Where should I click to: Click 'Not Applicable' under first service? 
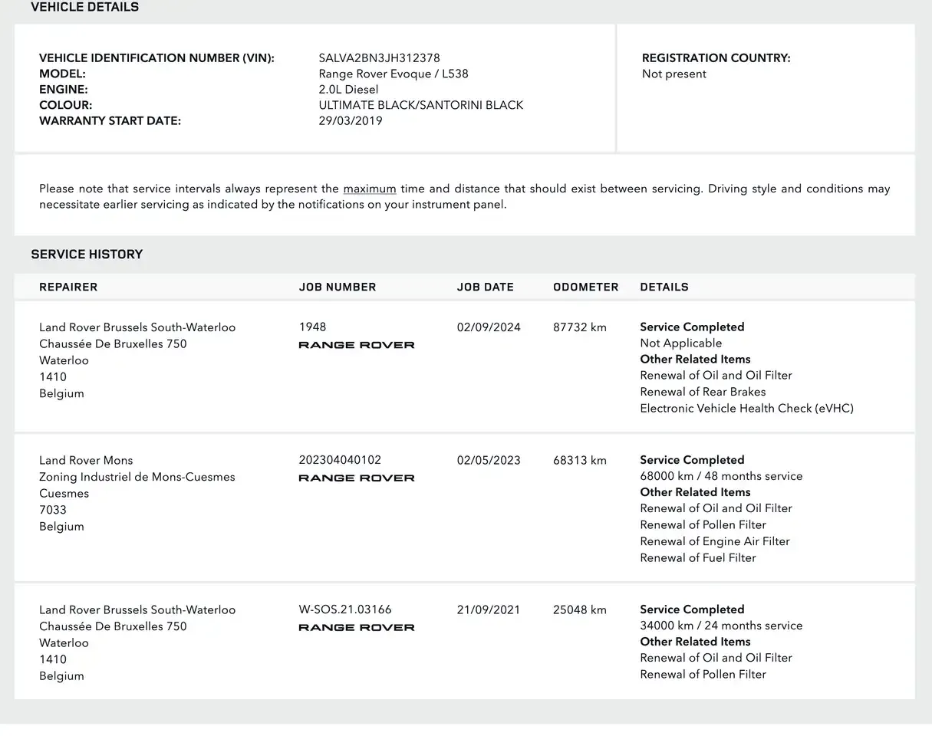(681, 343)
